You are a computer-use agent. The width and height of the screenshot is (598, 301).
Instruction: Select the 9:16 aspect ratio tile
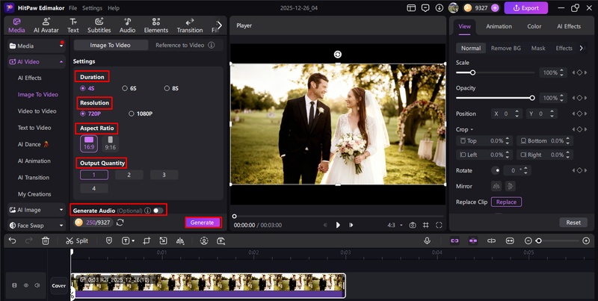click(x=110, y=143)
